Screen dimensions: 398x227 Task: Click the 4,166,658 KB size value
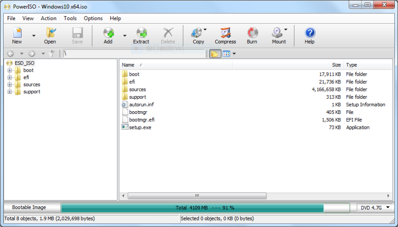click(x=326, y=89)
